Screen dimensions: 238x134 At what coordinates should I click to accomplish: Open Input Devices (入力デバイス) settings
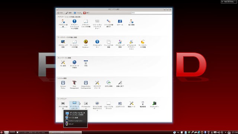pos(120,104)
